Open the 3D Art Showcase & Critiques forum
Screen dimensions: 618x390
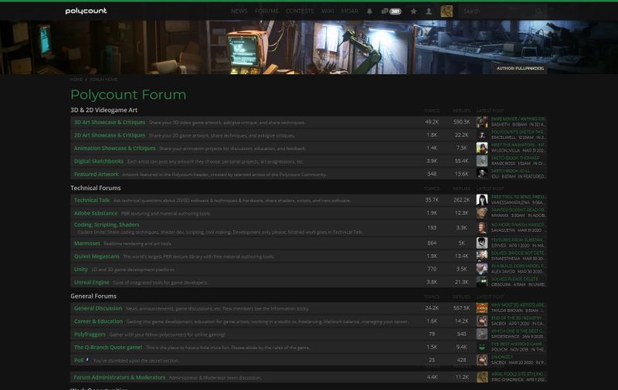(110, 122)
